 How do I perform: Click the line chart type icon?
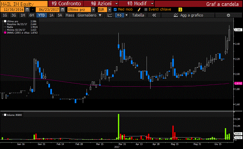point(110,15)
